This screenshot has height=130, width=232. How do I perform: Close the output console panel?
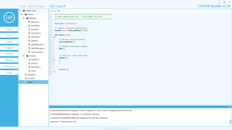coord(229,107)
